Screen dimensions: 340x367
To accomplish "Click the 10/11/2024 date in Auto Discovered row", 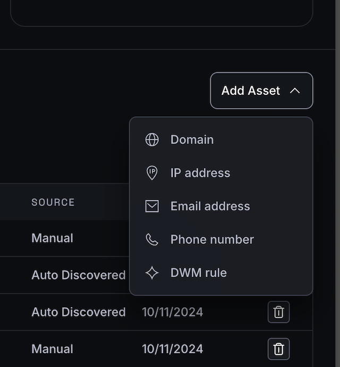I will click(173, 312).
